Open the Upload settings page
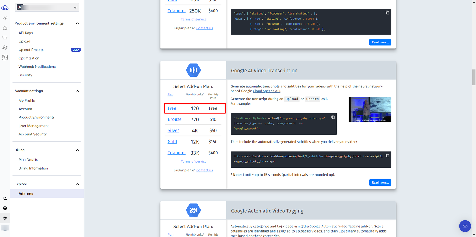 [24, 42]
